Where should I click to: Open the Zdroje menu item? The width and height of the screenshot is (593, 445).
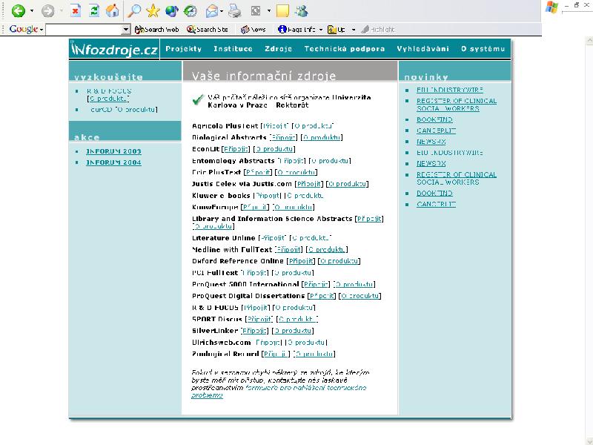click(x=278, y=49)
